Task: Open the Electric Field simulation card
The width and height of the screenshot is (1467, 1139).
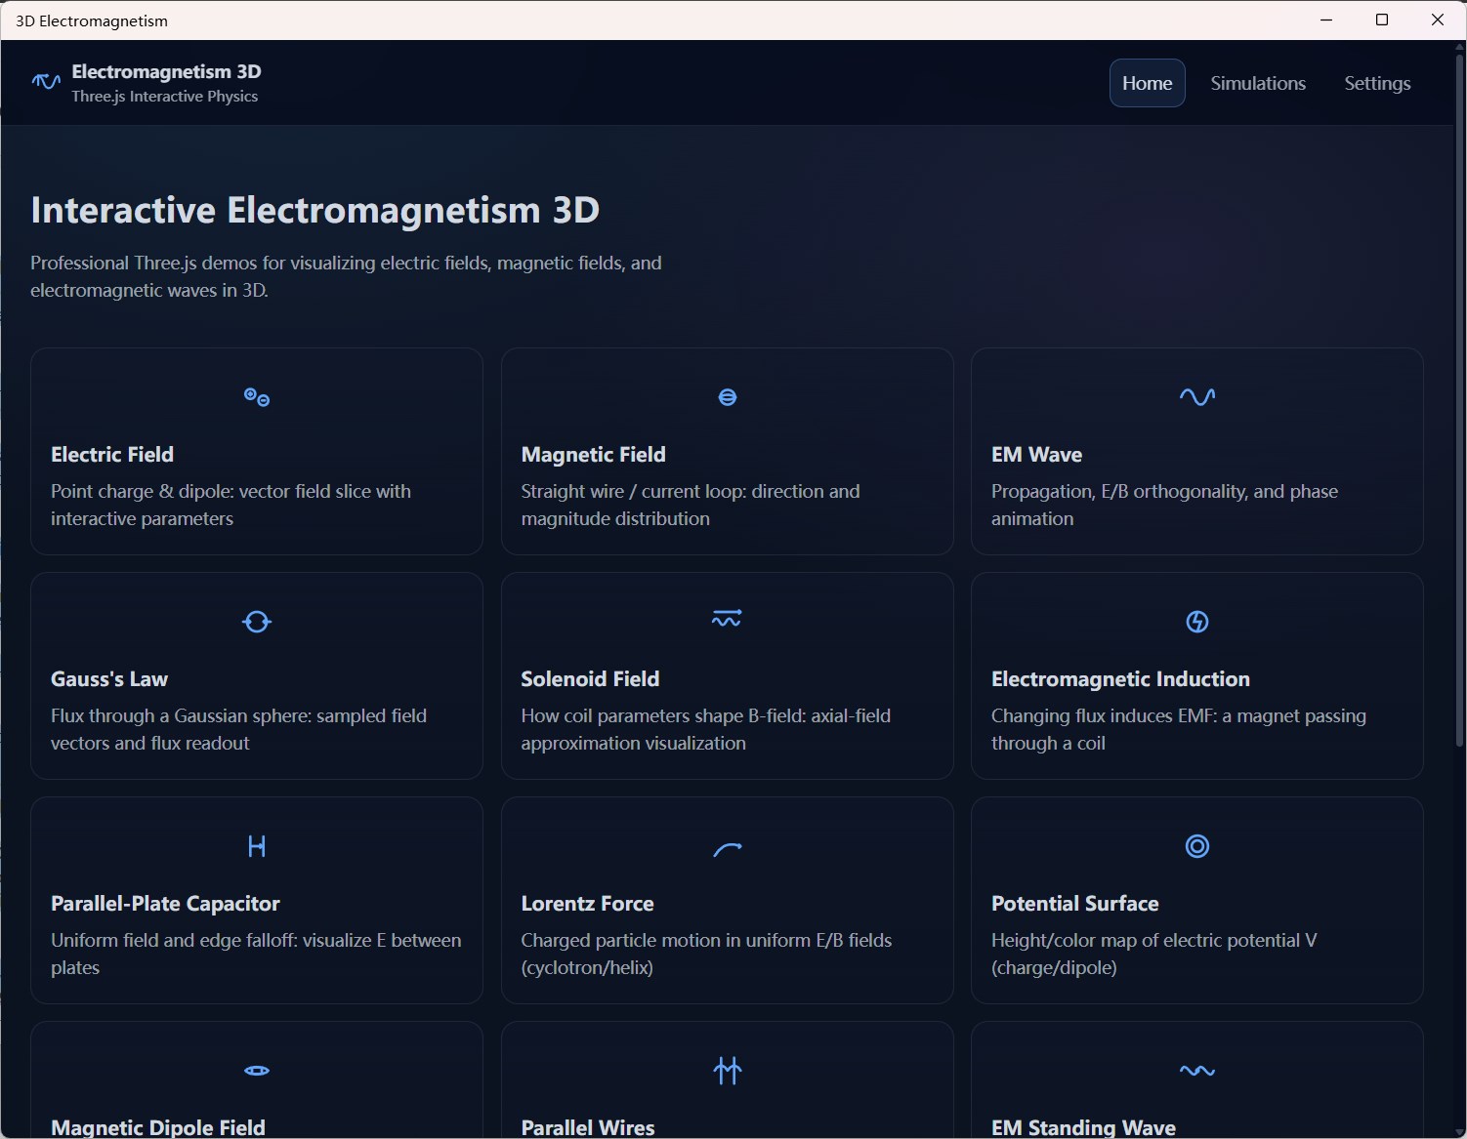Action: 256,451
